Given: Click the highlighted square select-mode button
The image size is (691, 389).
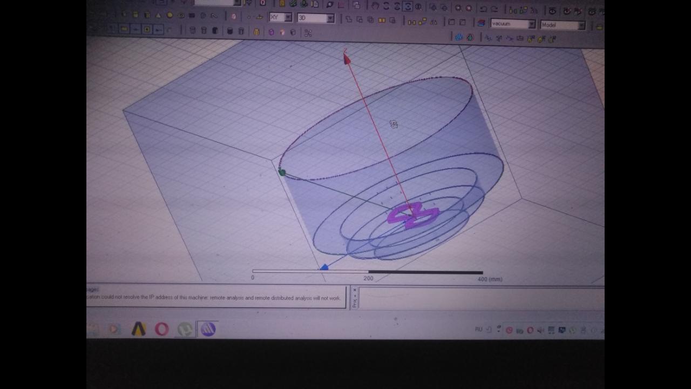Looking at the screenshot, I should pyautogui.click(x=146, y=29).
